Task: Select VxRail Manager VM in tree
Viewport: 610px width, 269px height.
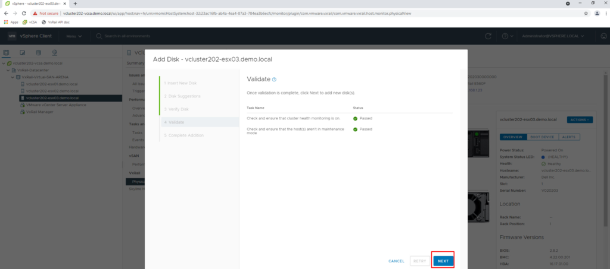Action: [39, 112]
